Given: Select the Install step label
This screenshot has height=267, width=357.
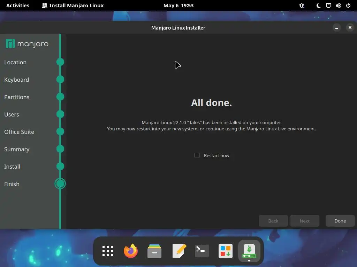Looking at the screenshot, I should click(12, 167).
